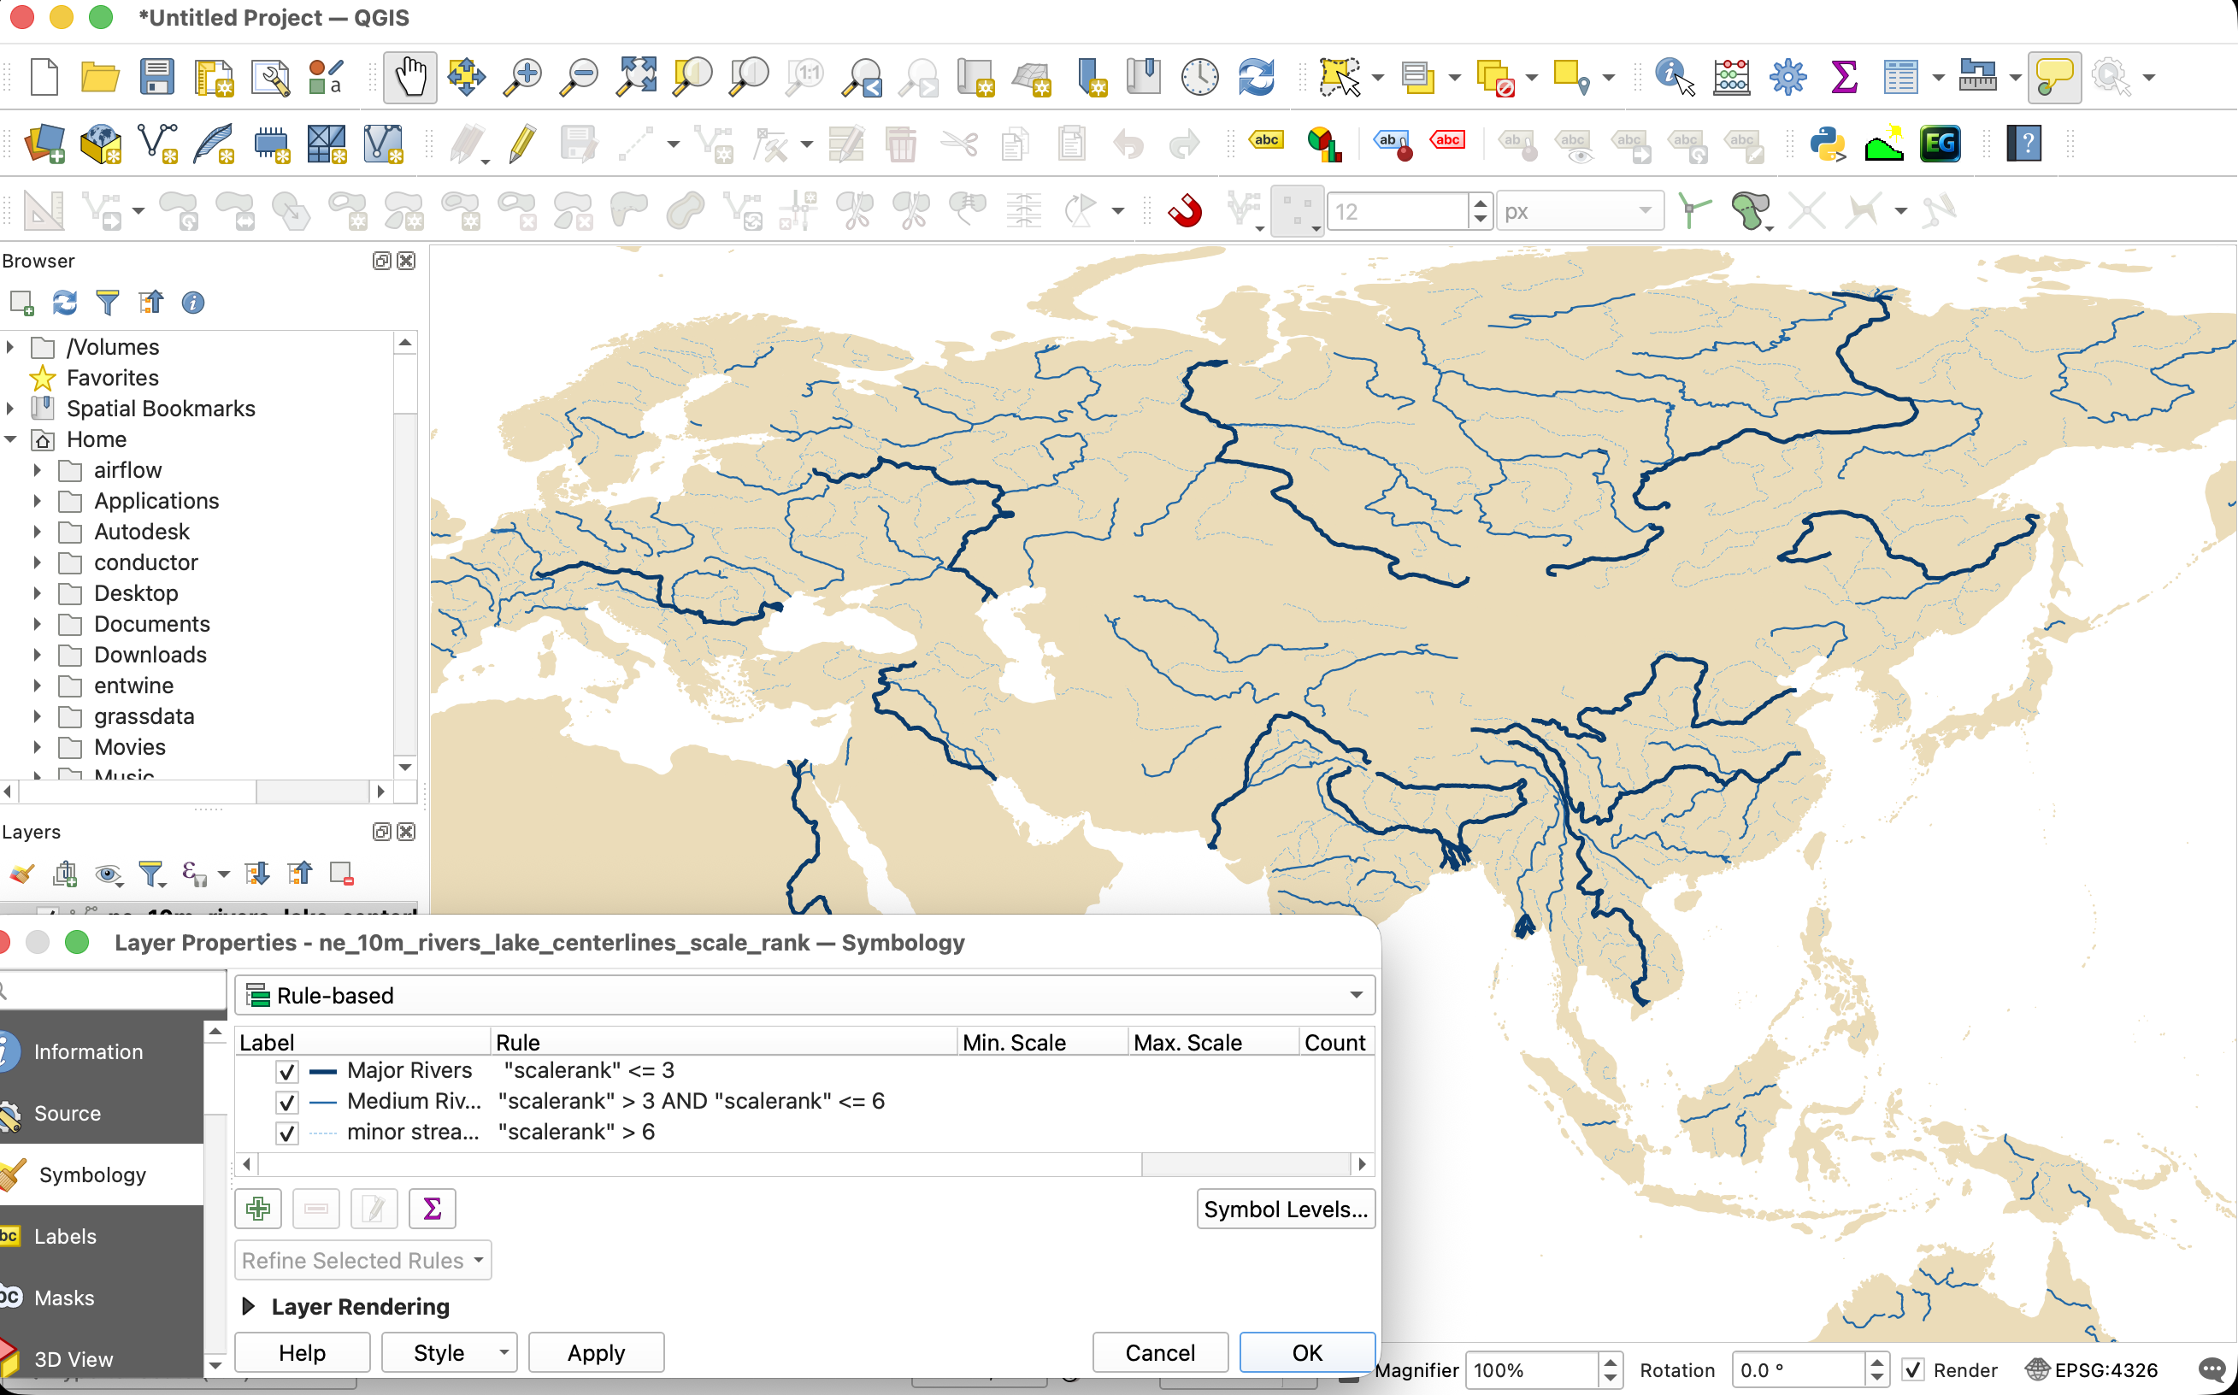Viewport: 2238px width, 1395px height.
Task: Click the Map Tips speech bubble icon
Action: 2053,77
